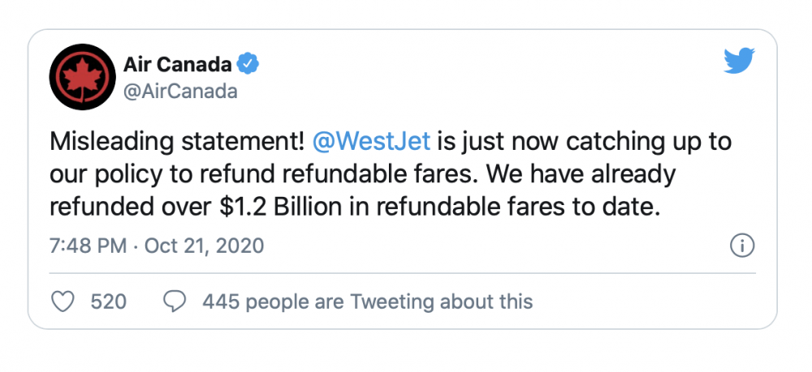This screenshot has width=812, height=372.
Task: Open '445 people are Tweeting about this'
Action: [367, 301]
